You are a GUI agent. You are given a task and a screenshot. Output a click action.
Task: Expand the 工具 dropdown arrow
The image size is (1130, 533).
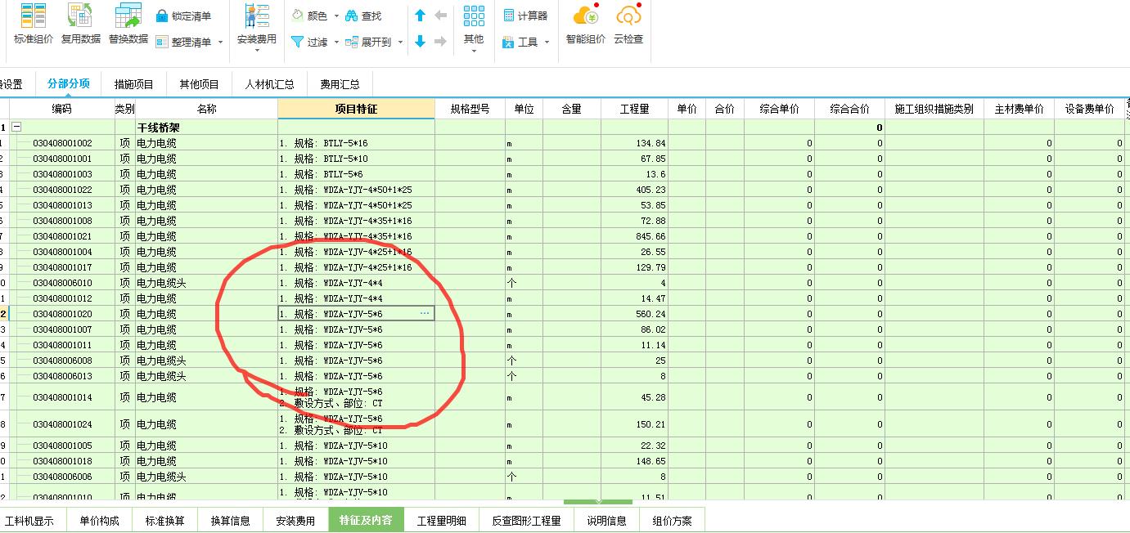(547, 43)
